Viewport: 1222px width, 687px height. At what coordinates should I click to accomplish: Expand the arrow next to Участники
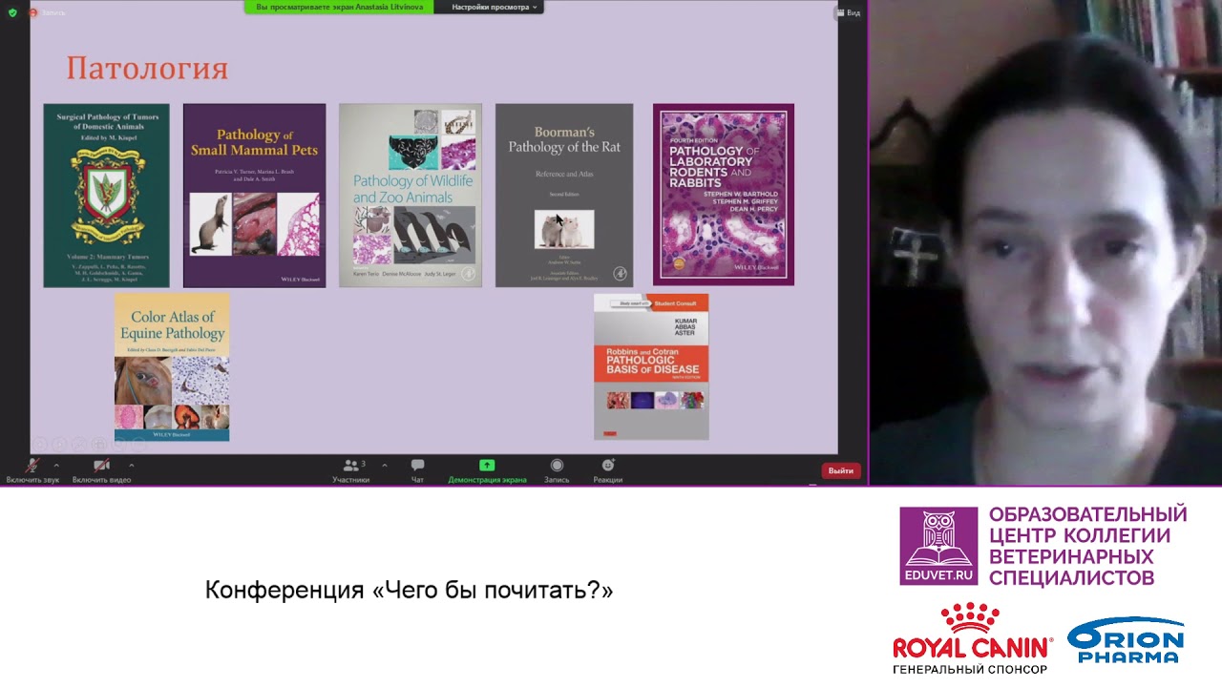pyautogui.click(x=384, y=466)
